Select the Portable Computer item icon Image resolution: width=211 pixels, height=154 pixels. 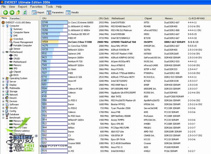tap(11, 46)
